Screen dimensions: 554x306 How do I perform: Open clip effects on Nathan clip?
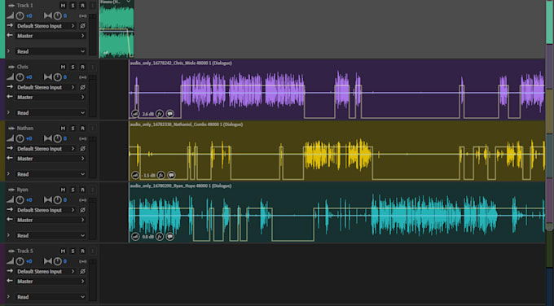click(160, 175)
